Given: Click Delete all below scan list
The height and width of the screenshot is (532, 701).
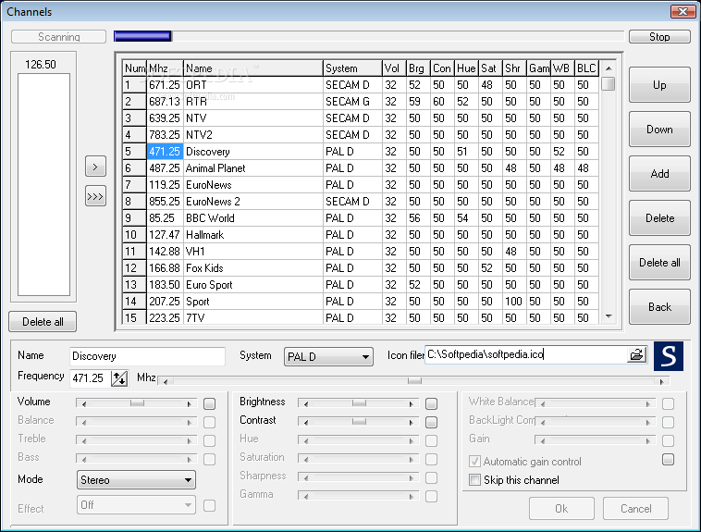Looking at the screenshot, I should coord(43,322).
